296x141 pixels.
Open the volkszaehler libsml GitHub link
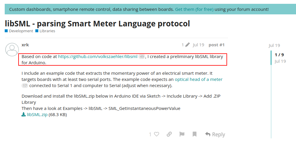click(97, 57)
